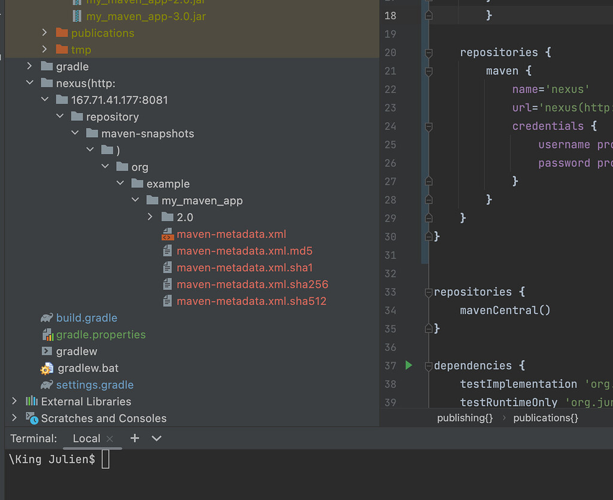This screenshot has width=613, height=500.
Task: Open the gradle.properties file
Action: coord(101,335)
